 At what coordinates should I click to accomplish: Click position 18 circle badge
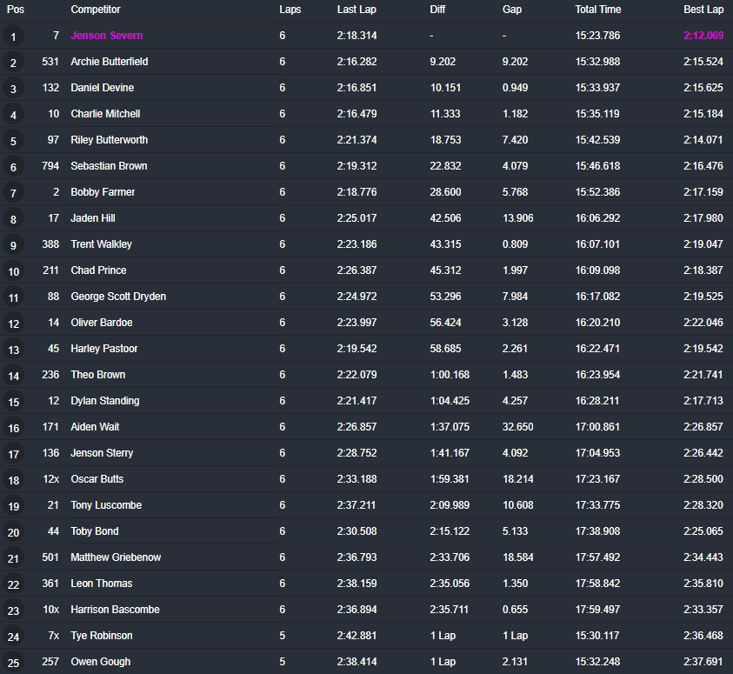click(x=13, y=480)
